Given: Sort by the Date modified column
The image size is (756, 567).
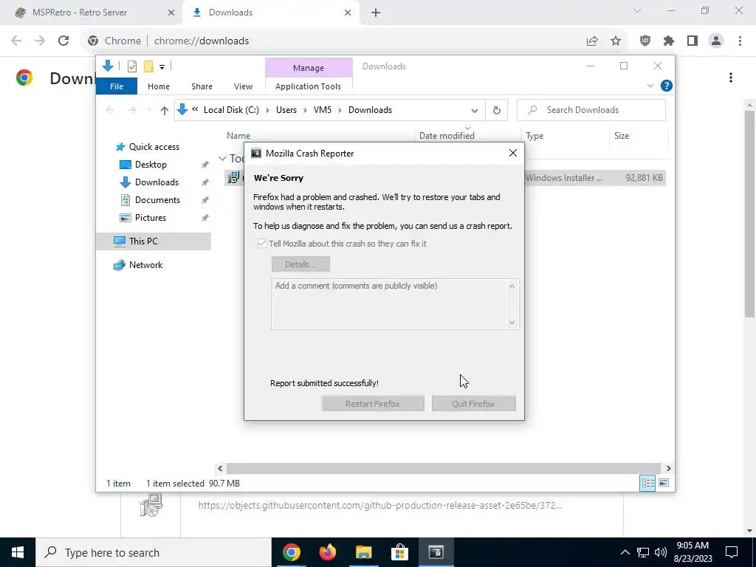Looking at the screenshot, I should click(x=447, y=136).
